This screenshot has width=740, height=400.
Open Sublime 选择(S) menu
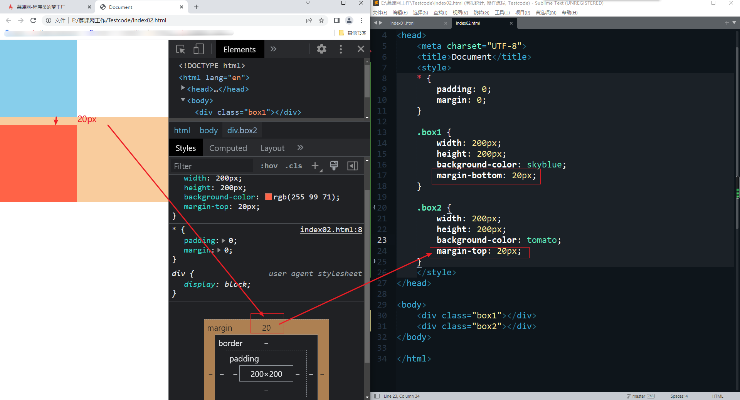point(420,13)
